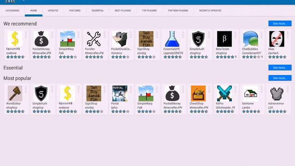Open the Pundler wrench and screwdriver icon
Image resolution: width=295 pixels, height=166 pixels.
coord(94,39)
